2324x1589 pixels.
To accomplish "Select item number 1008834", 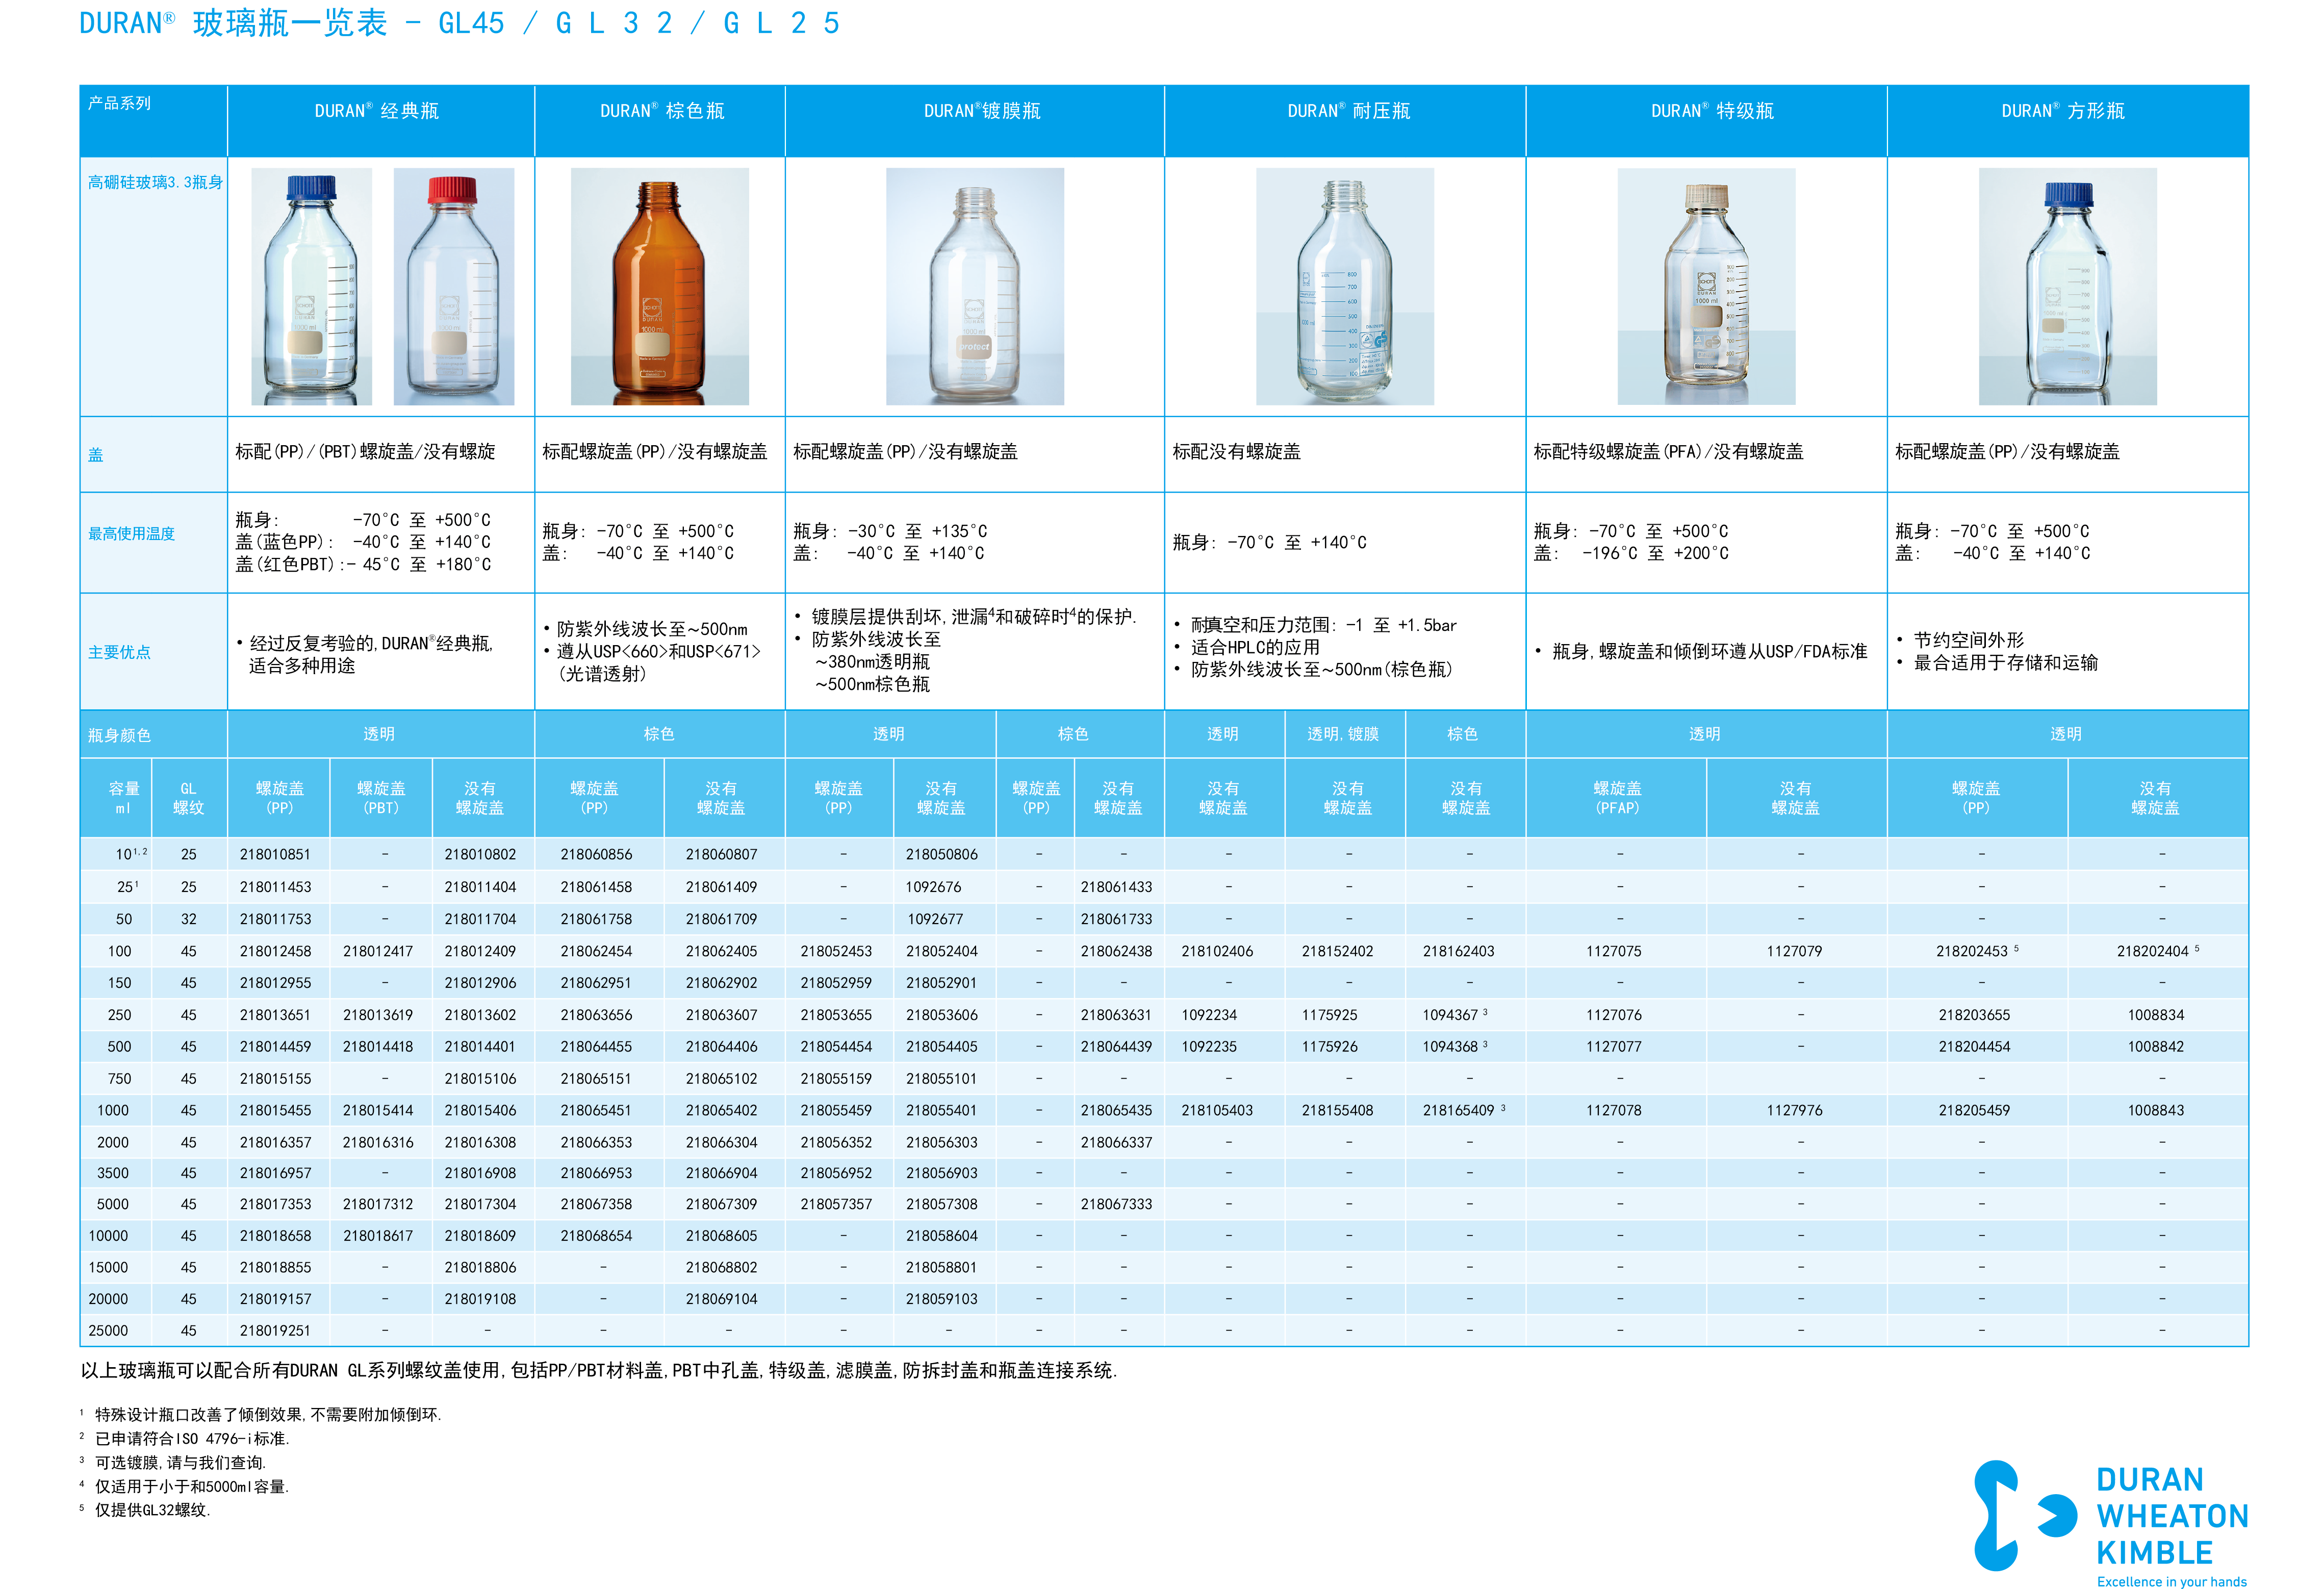I will point(2156,1015).
